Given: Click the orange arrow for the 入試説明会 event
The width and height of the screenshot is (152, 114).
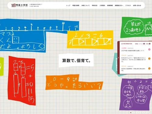Looking at the screenshot, I should click(x=149, y=68).
